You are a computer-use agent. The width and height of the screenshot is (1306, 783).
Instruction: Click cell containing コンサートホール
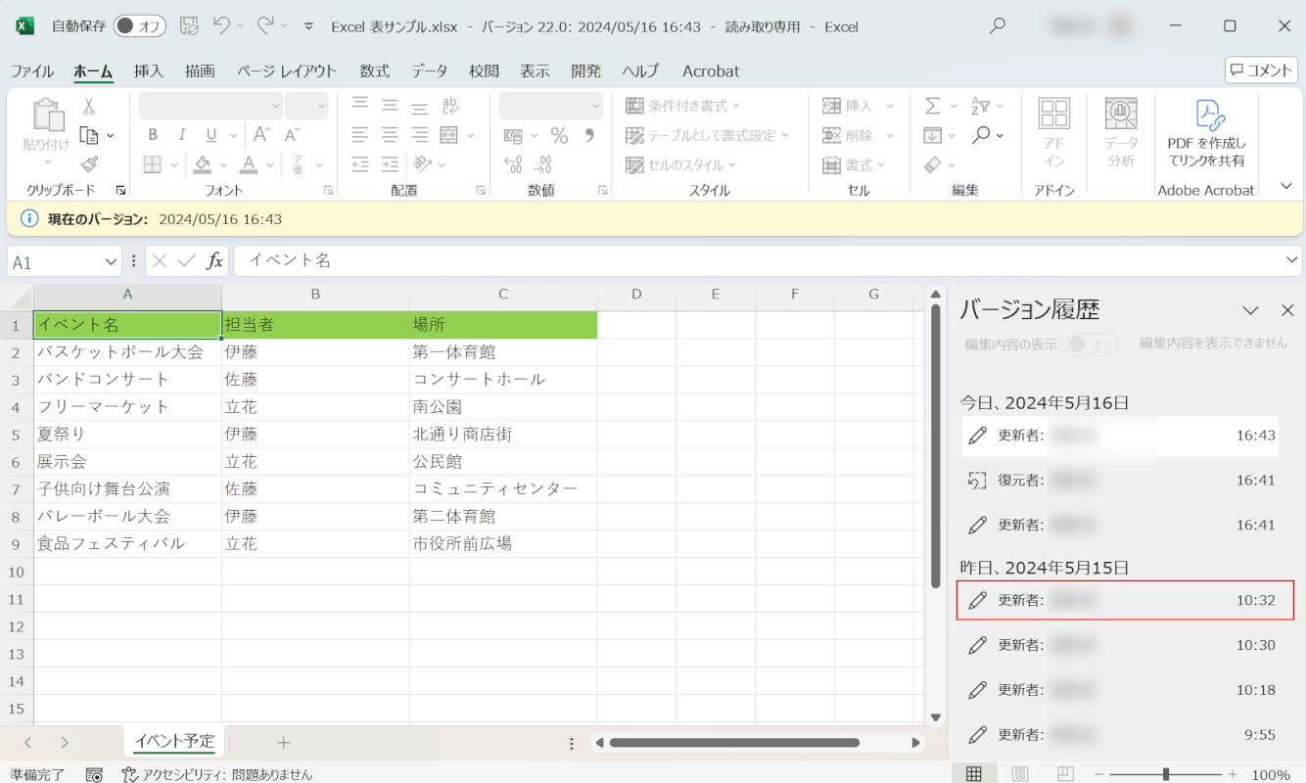pos(503,380)
